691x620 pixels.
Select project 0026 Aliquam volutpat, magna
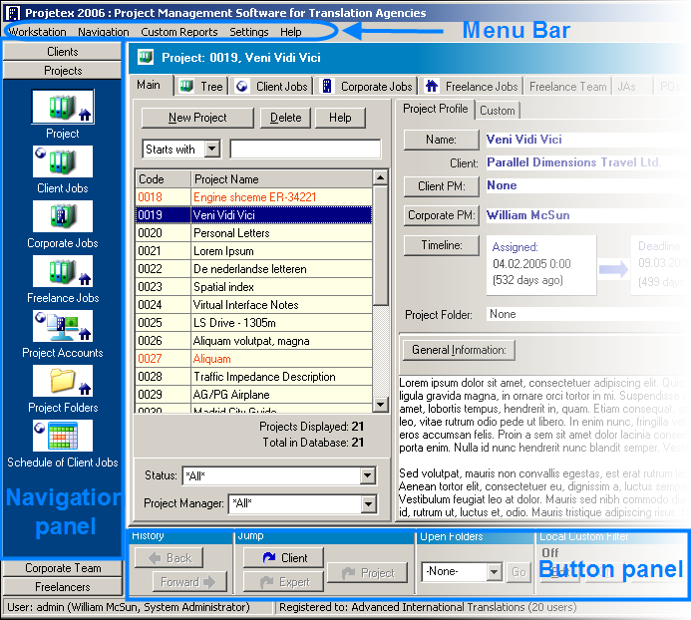254,341
